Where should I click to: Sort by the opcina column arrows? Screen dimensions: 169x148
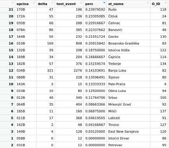coord(34,3)
